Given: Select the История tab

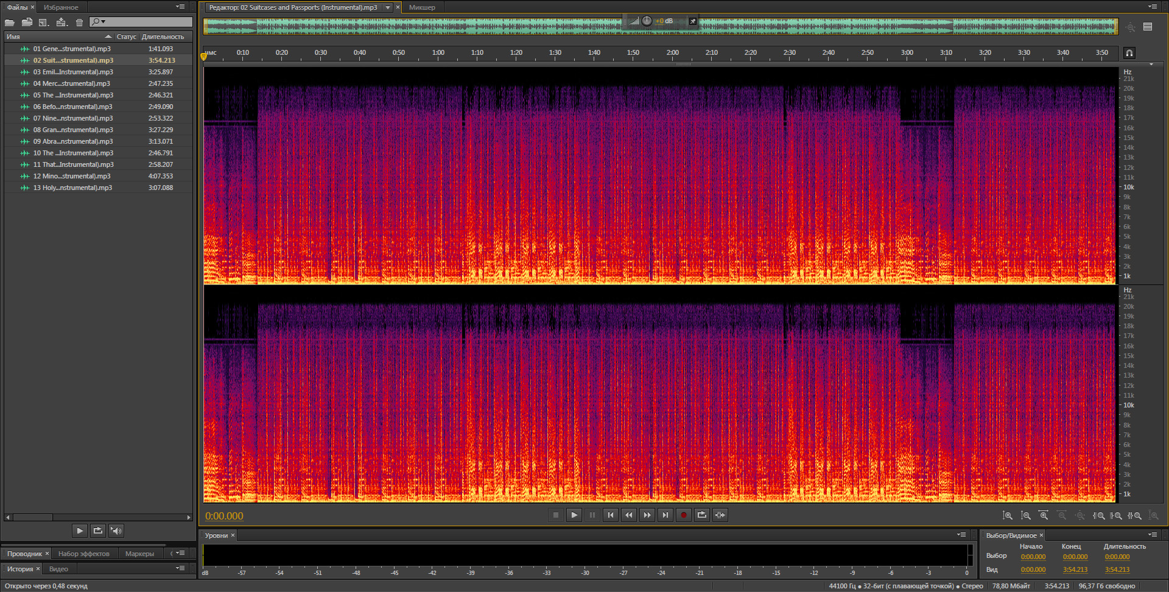Looking at the screenshot, I should click(20, 569).
